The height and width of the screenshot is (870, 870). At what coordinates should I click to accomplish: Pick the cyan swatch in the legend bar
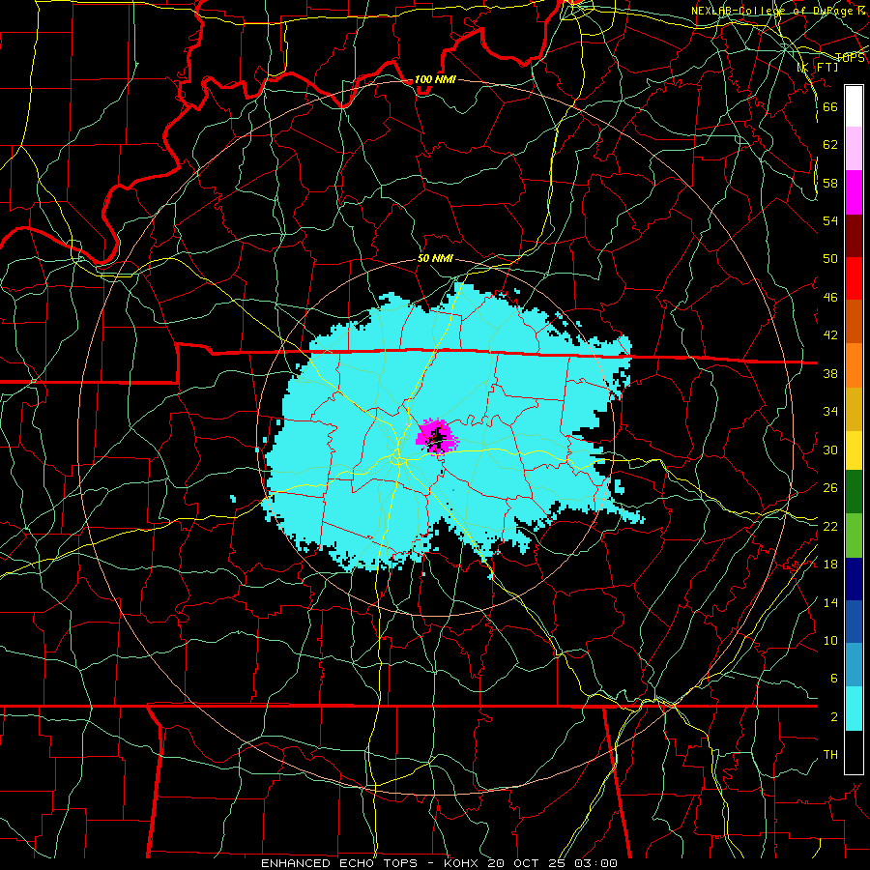pos(854,709)
